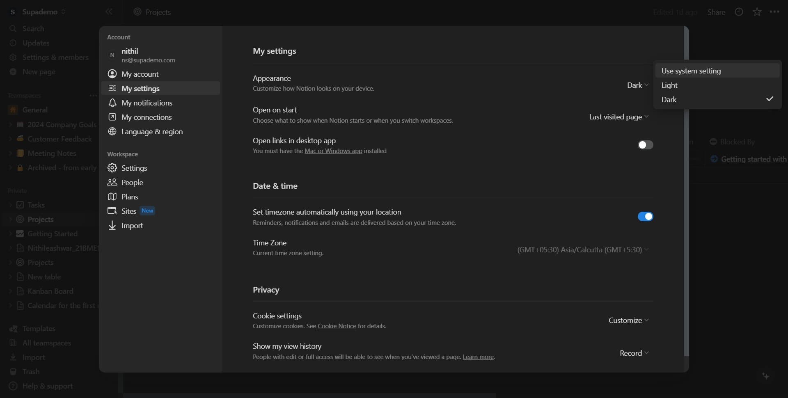Open My account settings

140,74
